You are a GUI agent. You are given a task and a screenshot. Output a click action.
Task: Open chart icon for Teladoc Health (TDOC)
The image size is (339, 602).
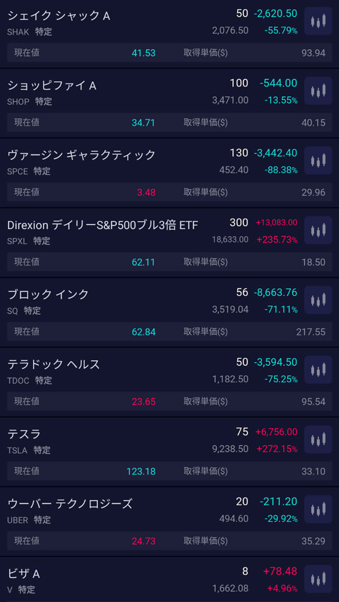[318, 370]
